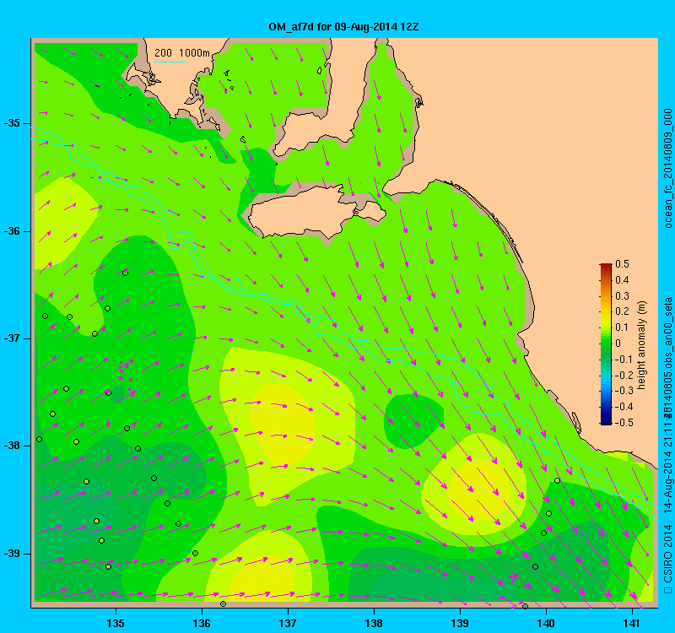
Task: Click the positive 0.1 colorbar tick value
Action: [x=623, y=327]
